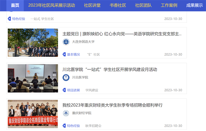Click date 2023-10-30 in 一站式 学生社区 row
206x131 pixels.
pos(173,19)
